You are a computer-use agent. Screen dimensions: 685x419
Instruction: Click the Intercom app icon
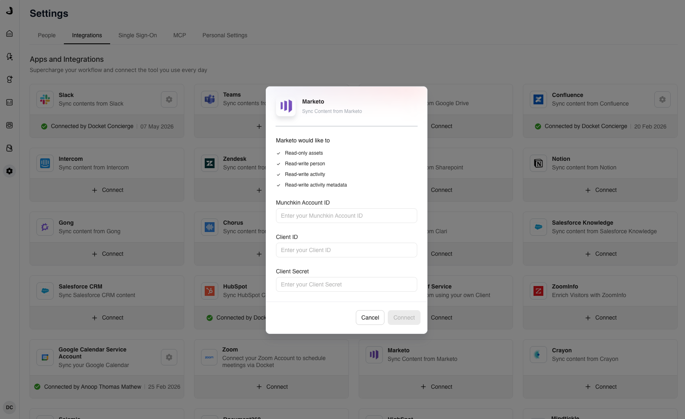click(x=45, y=163)
